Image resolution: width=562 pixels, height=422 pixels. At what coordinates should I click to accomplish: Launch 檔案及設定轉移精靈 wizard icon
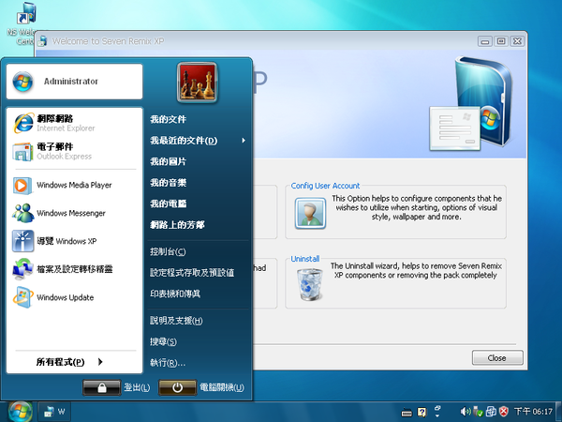tap(22, 269)
